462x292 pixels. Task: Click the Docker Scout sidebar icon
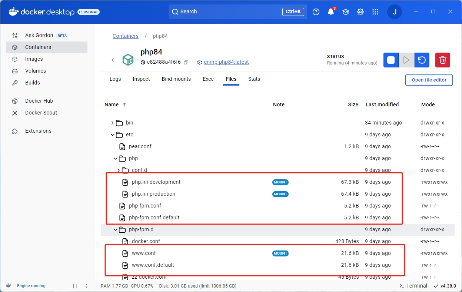15,113
